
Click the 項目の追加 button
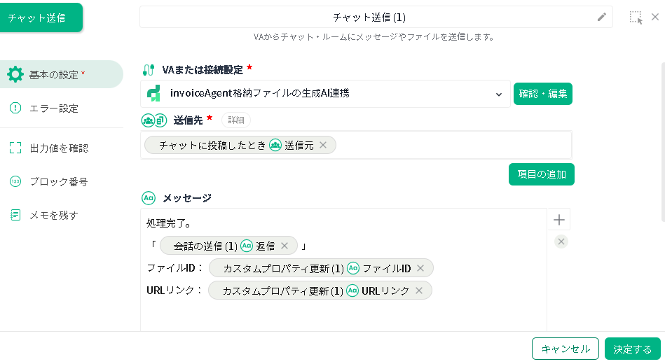click(542, 174)
